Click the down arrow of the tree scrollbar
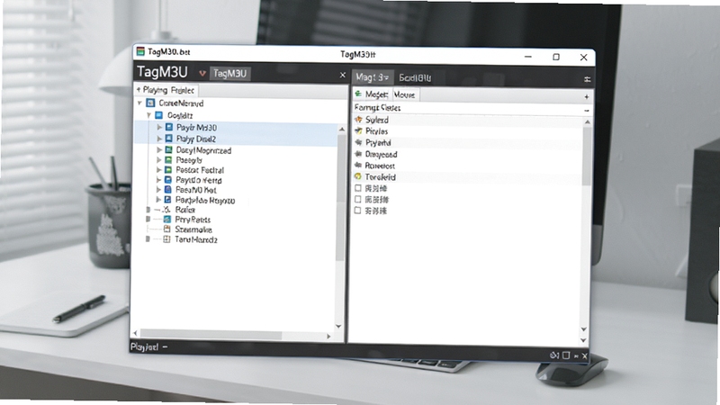Screen dimensions: 720x405 pos(339,326)
